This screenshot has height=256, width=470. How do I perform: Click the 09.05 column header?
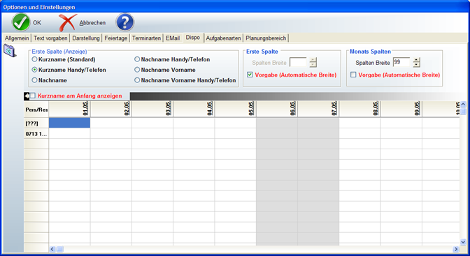tap(401, 109)
